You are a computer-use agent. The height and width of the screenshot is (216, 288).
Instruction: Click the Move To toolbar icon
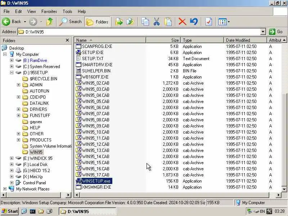pyautogui.click(x=119, y=22)
